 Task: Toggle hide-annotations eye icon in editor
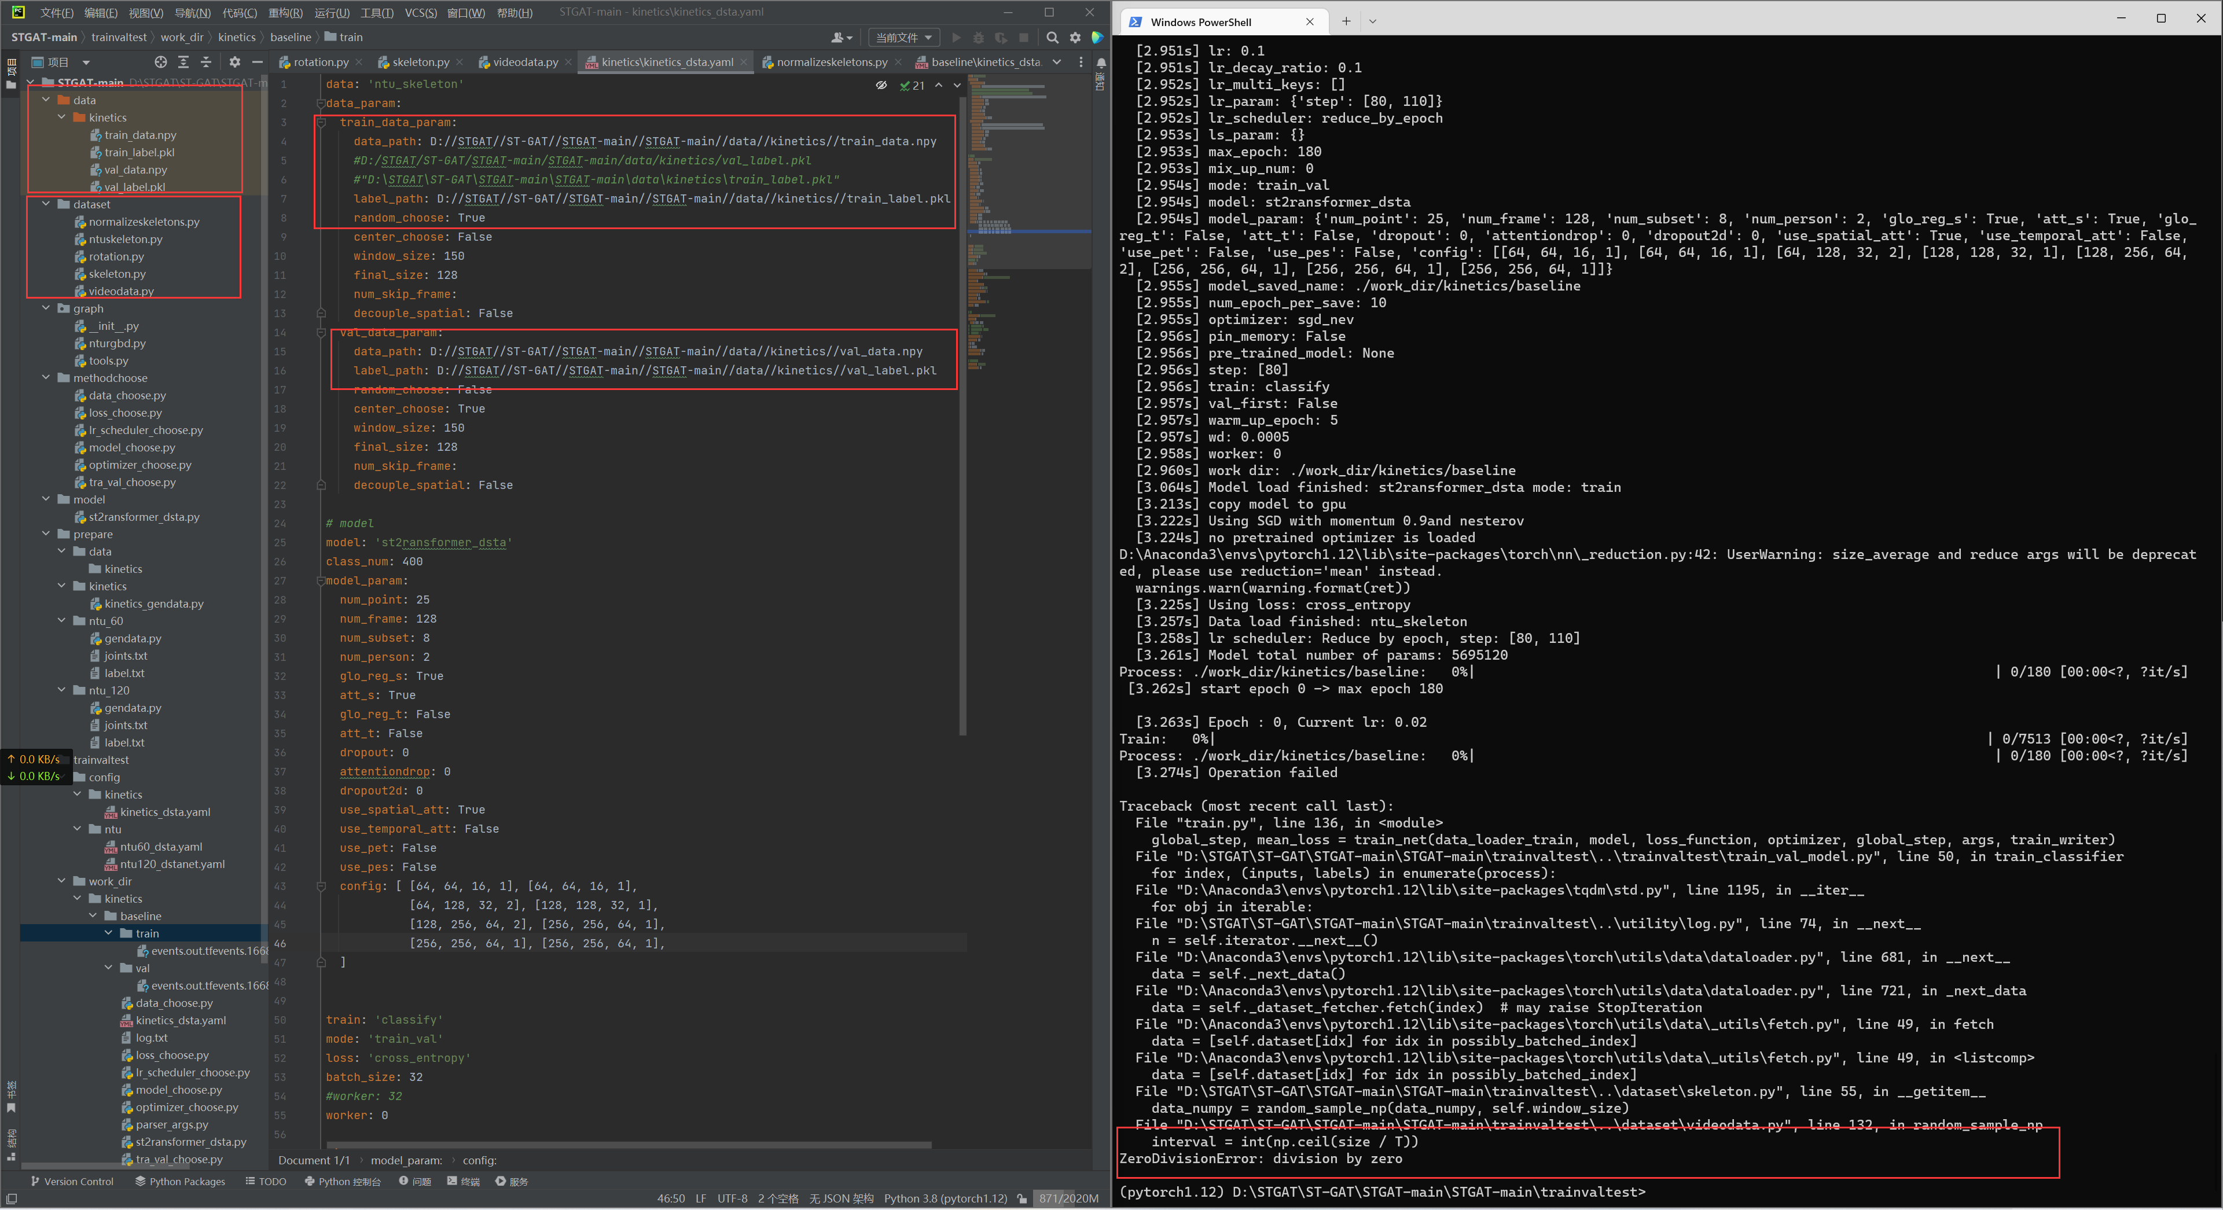tap(881, 86)
